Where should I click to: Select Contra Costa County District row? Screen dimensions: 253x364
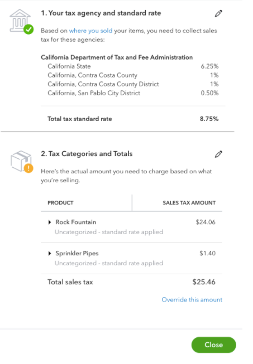[133, 84]
